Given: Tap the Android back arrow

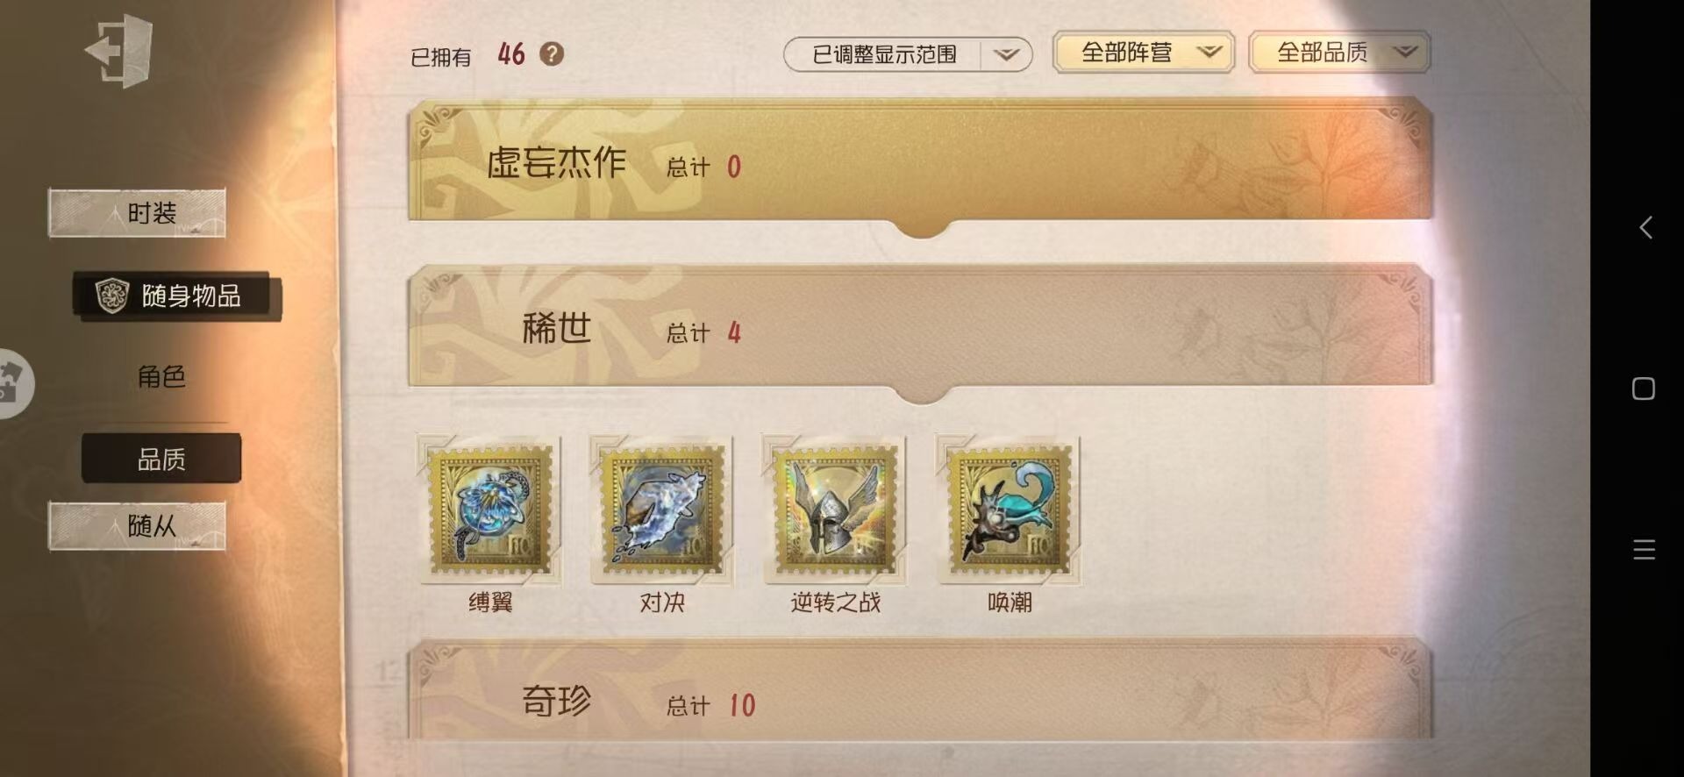Looking at the screenshot, I should [x=1645, y=228].
